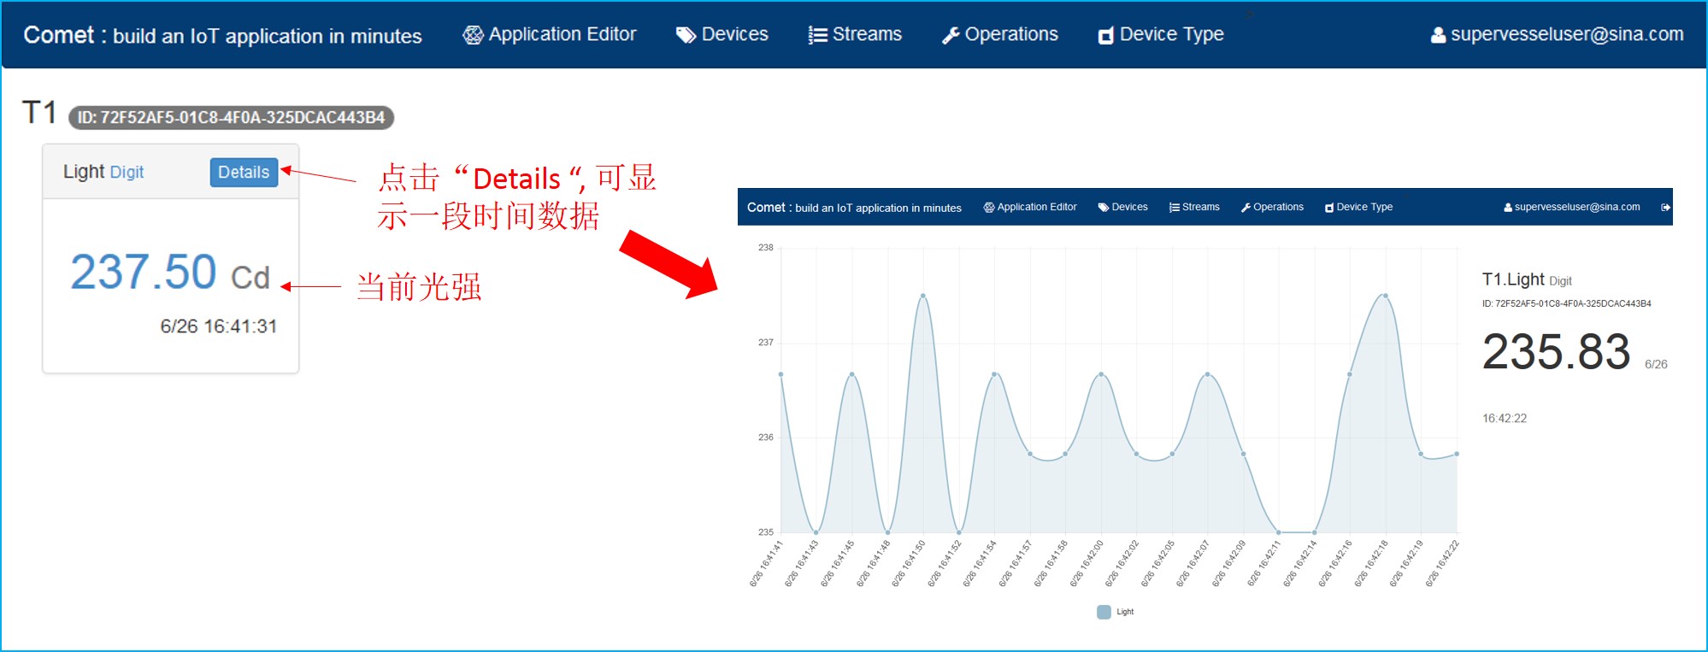1708x652 pixels.
Task: Click the 236 y-axis label
Action: point(766,438)
